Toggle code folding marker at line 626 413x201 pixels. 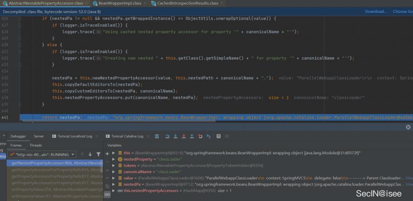pos(20,19)
